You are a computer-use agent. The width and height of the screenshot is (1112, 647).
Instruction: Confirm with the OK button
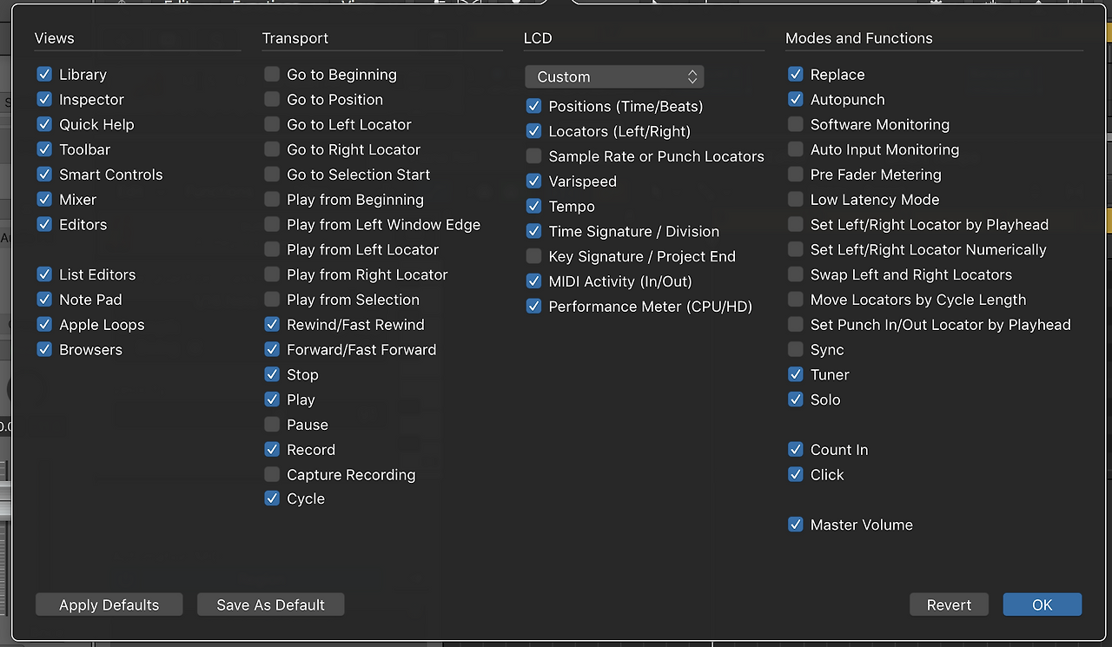point(1042,604)
